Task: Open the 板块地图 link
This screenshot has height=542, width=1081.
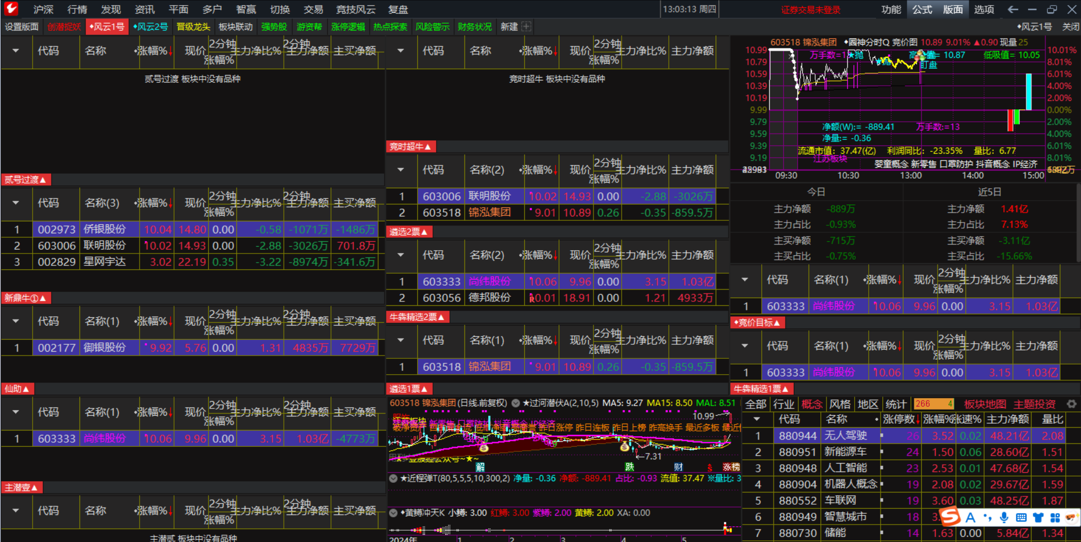Action: (985, 404)
